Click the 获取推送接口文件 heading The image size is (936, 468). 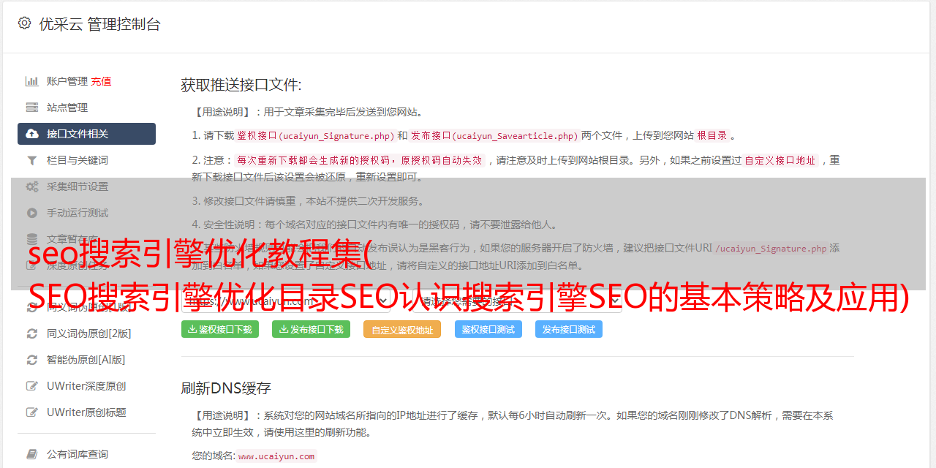241,85
